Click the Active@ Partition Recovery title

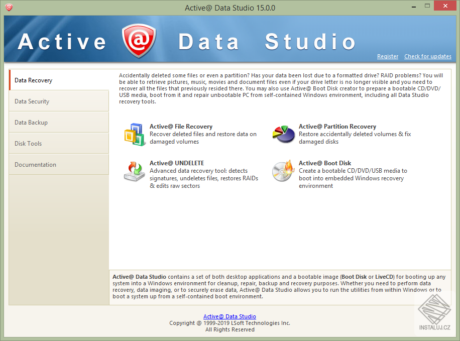pyautogui.click(x=337, y=127)
